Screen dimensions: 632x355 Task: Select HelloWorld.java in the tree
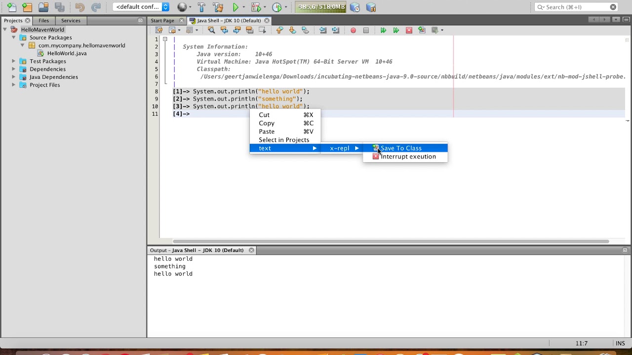click(x=67, y=53)
